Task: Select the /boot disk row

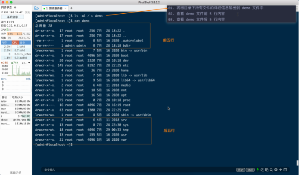Action: tap(16, 120)
